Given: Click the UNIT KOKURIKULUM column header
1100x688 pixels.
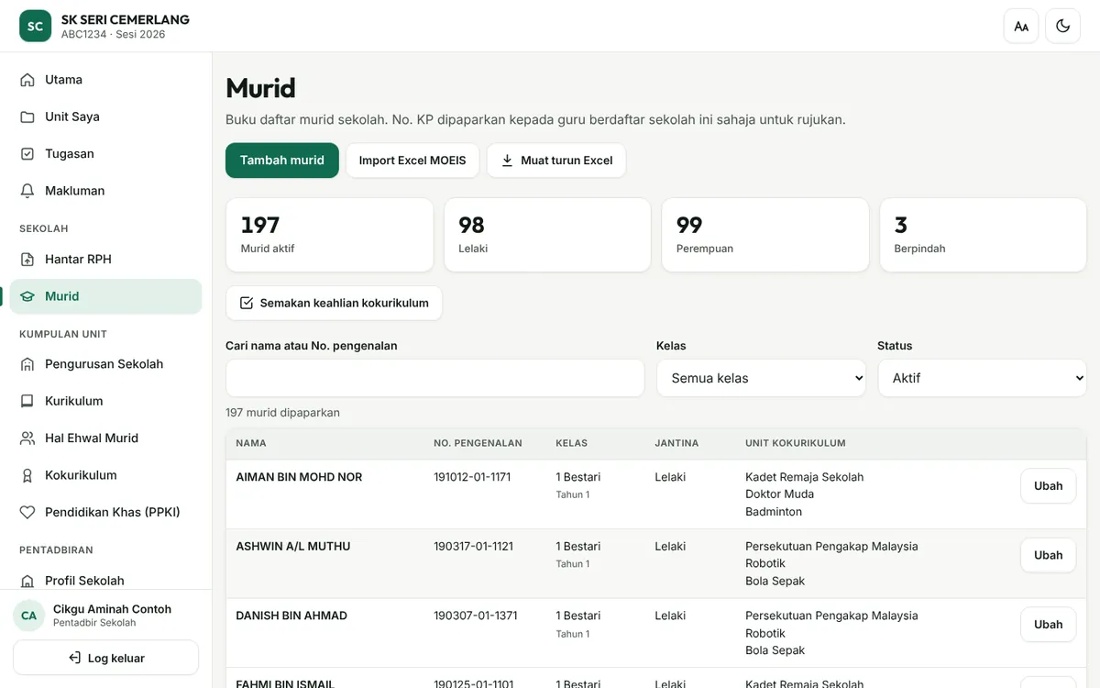Looking at the screenshot, I should click(796, 443).
